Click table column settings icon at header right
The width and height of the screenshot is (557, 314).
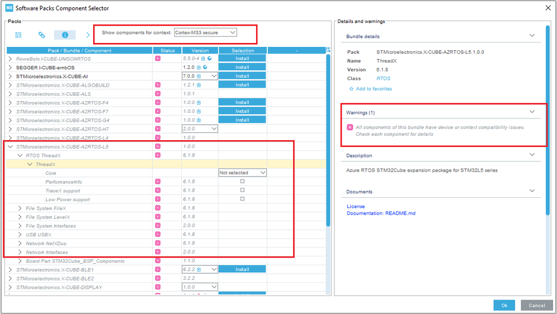pyautogui.click(x=328, y=50)
